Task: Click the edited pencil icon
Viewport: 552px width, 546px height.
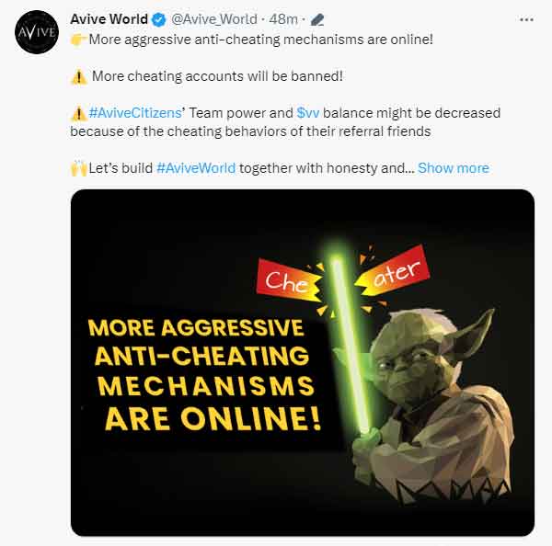Action: pyautogui.click(x=317, y=19)
